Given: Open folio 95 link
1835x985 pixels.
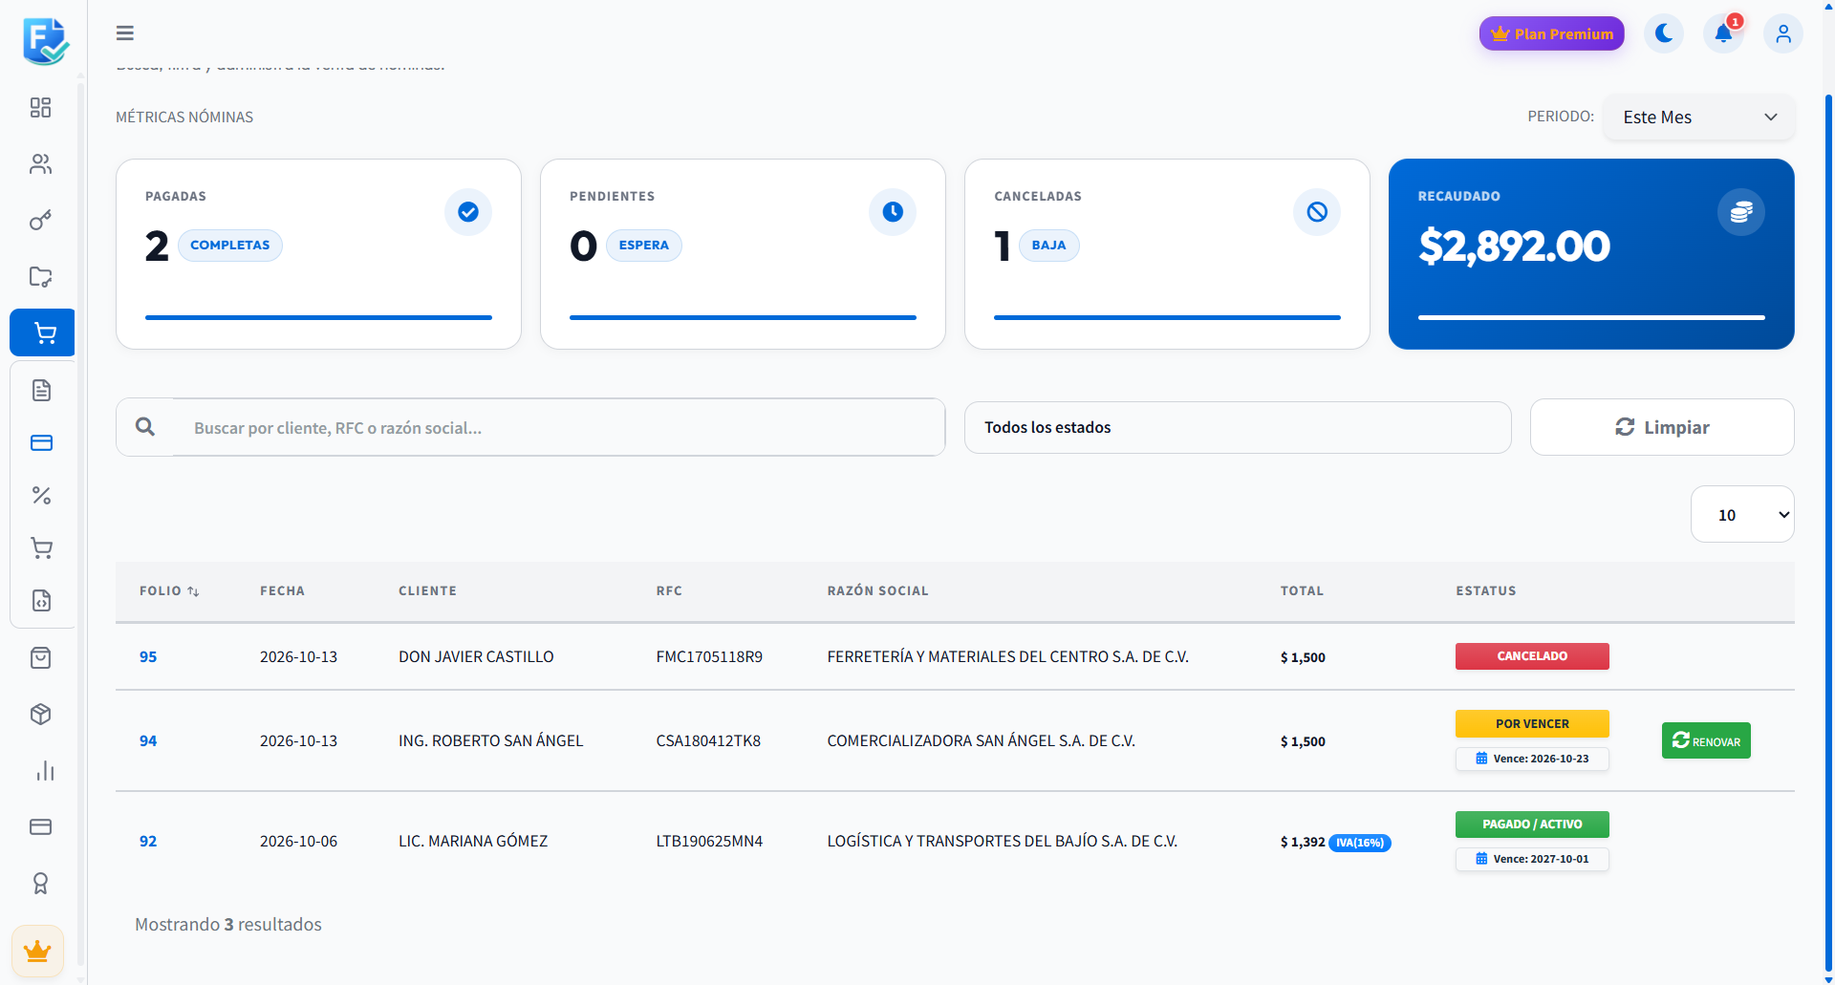Looking at the screenshot, I should (148, 657).
